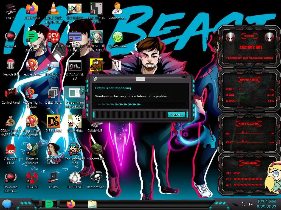Open the money bag COMMUNISTS HATE THIS shortcut

tap(11, 126)
